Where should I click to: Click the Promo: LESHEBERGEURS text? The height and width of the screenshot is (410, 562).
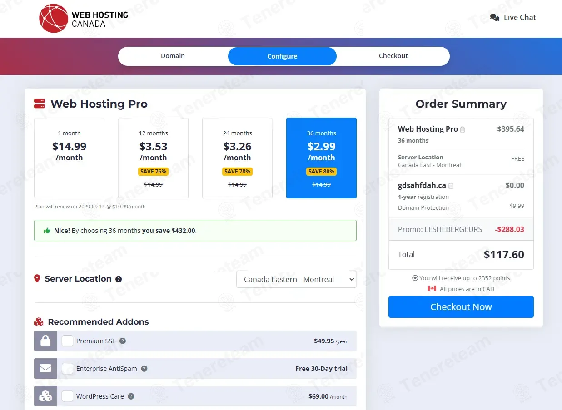[x=440, y=229]
